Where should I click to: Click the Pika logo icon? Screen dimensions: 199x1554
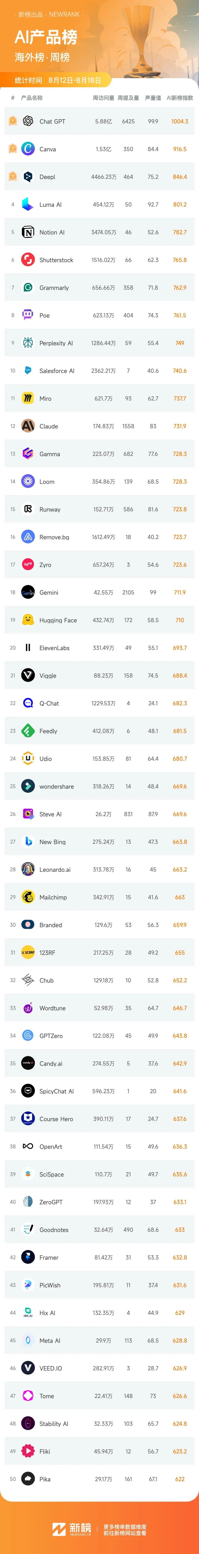click(28, 1479)
